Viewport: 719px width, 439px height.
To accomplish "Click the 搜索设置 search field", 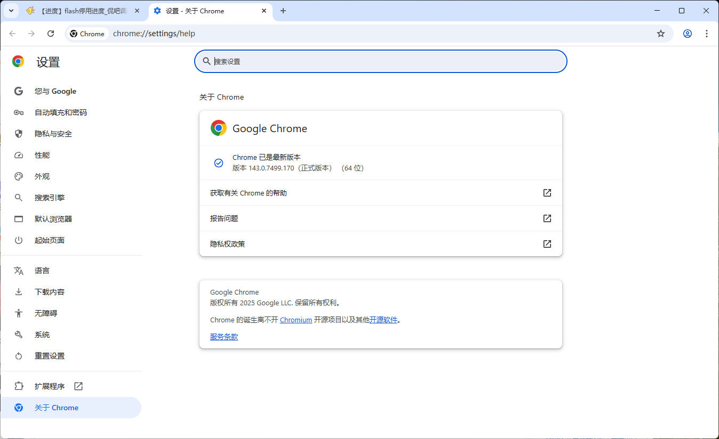I will pyautogui.click(x=381, y=61).
